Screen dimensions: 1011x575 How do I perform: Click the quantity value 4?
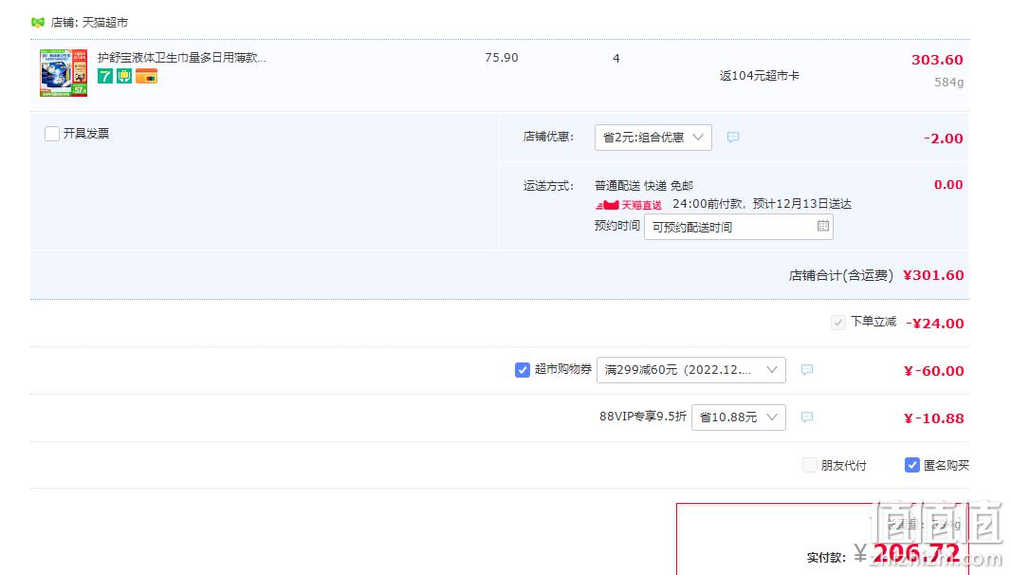pyautogui.click(x=616, y=58)
